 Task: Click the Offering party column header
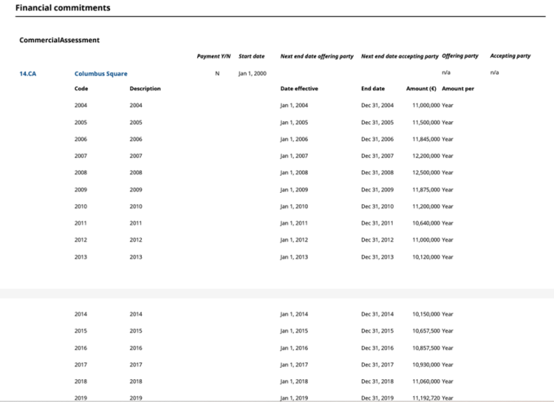(x=460, y=56)
